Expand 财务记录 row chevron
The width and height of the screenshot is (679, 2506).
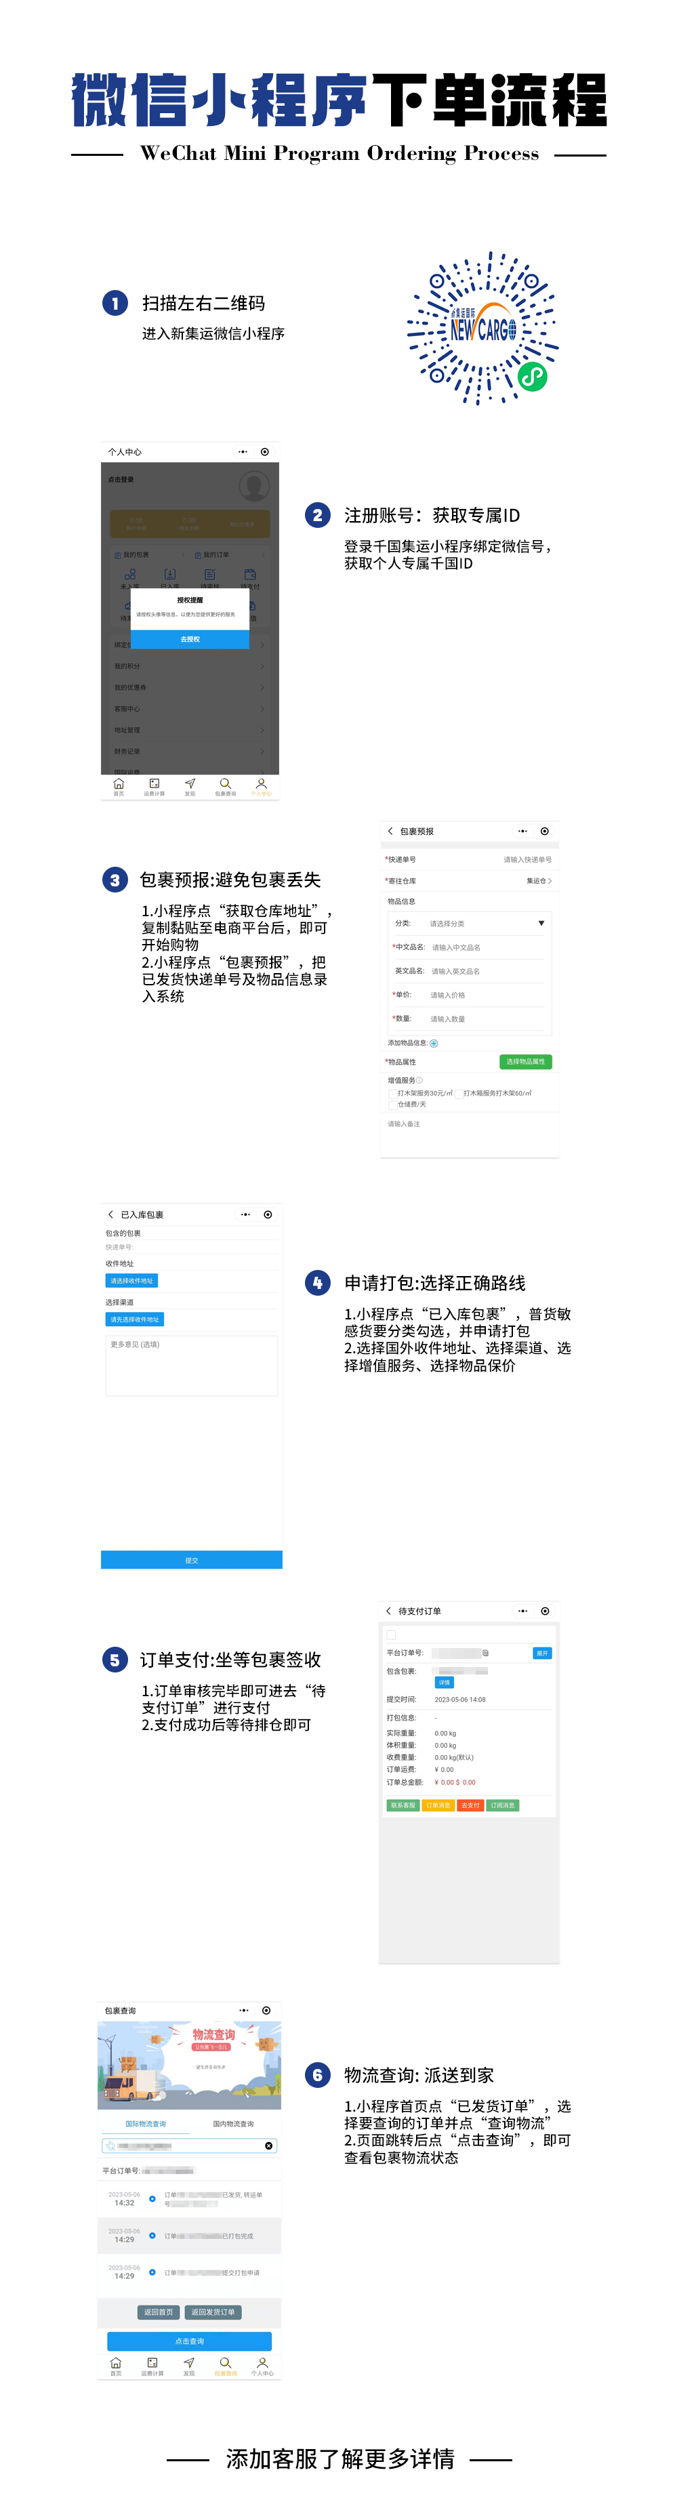(x=263, y=751)
